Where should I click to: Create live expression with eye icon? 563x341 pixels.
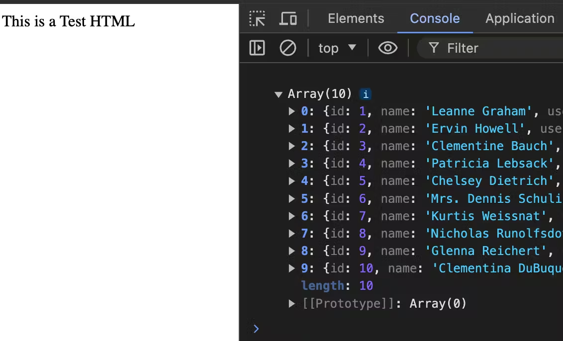coord(388,48)
